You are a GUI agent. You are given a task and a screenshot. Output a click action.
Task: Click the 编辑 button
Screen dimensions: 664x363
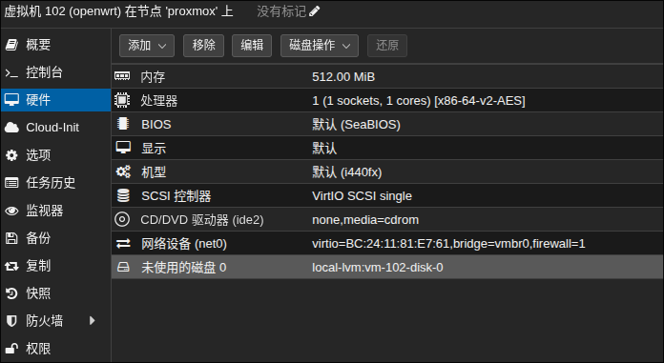252,46
